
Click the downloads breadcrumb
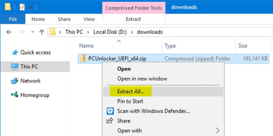[150, 32]
